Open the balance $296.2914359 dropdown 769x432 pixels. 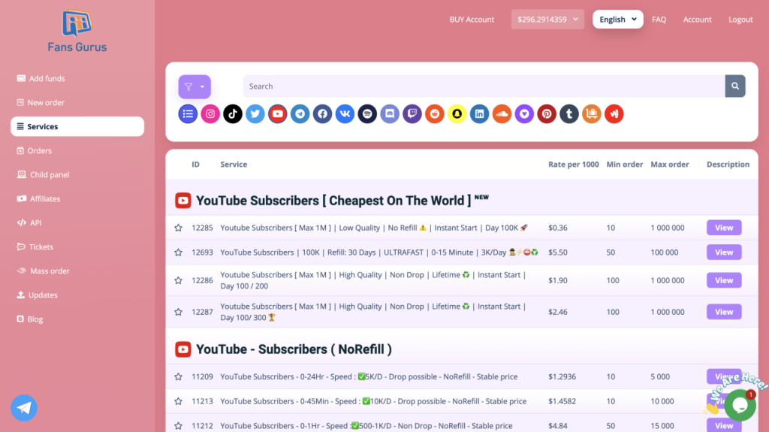tap(547, 19)
